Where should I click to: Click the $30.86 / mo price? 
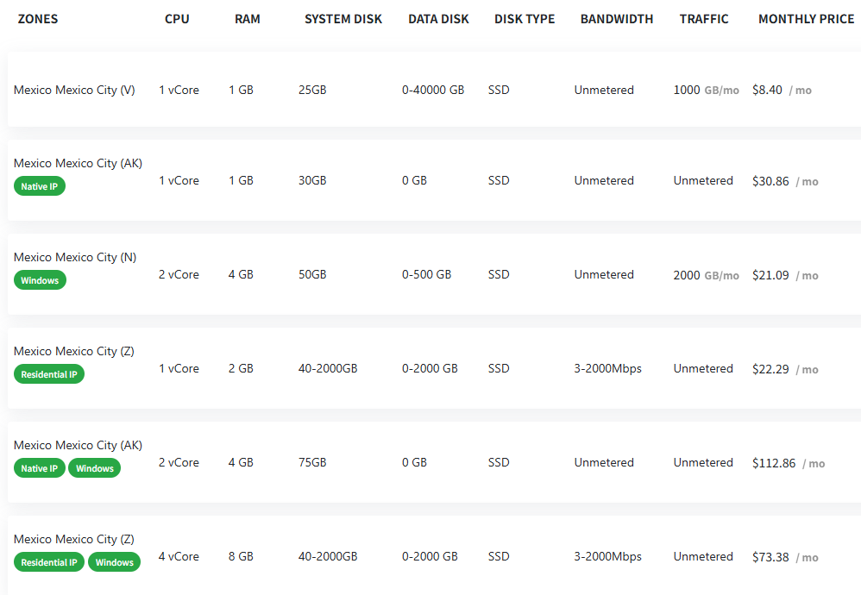click(x=785, y=181)
